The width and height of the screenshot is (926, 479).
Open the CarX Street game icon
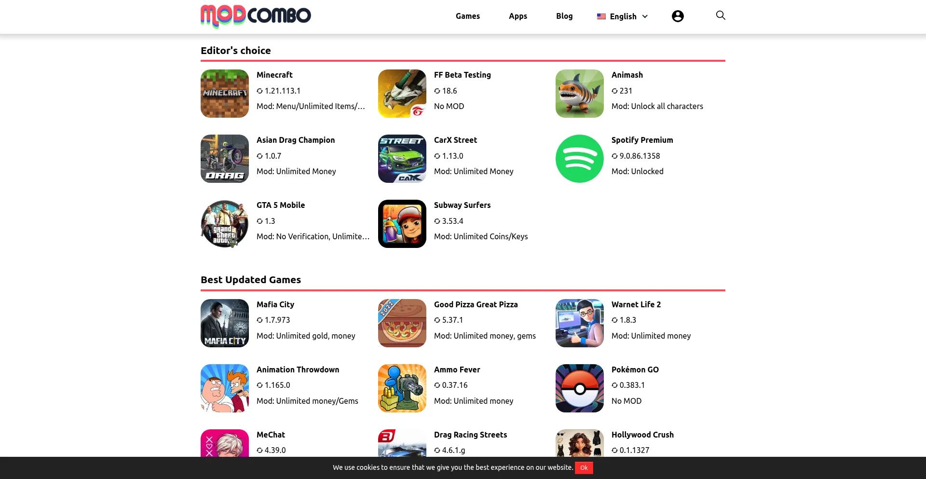402,159
